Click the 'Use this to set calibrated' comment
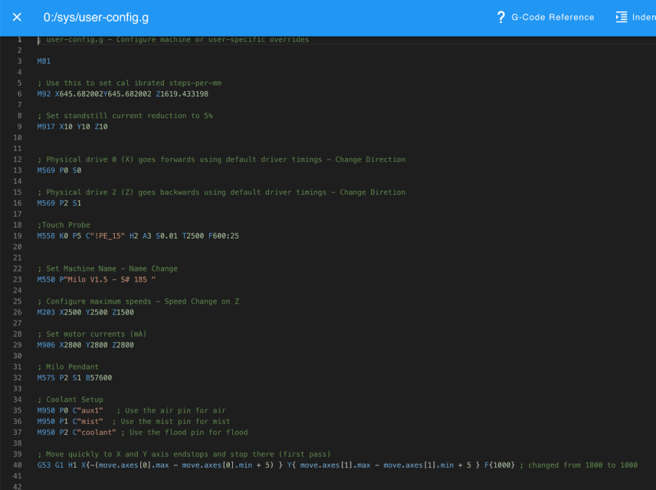This screenshot has height=490, width=656. 129,83
